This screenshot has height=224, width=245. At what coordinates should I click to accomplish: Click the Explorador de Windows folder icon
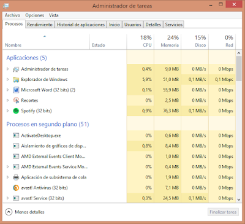(x=16, y=80)
